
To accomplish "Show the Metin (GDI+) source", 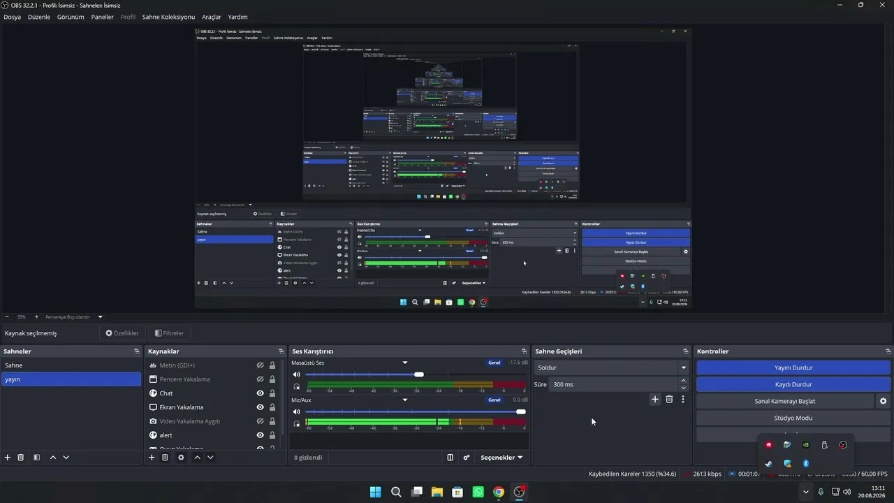I will [x=260, y=365].
